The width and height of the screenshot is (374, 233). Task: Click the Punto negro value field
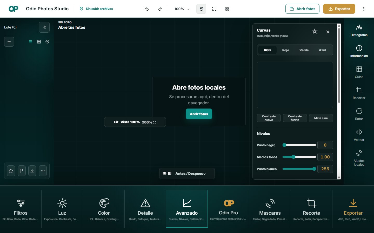coord(325,145)
